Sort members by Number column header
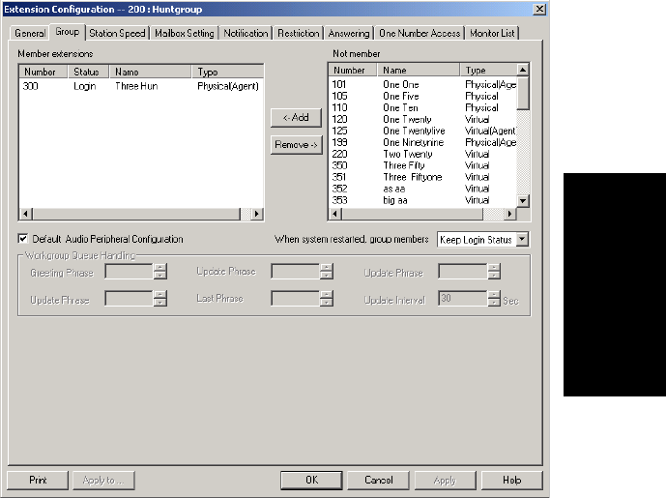 pos(43,72)
